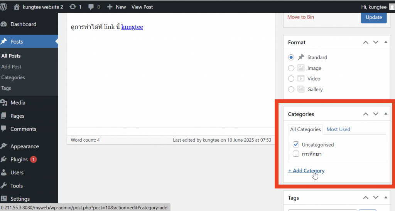Click the WordPress logo icon
Screen dimensions: 395x211
tap(5, 7)
